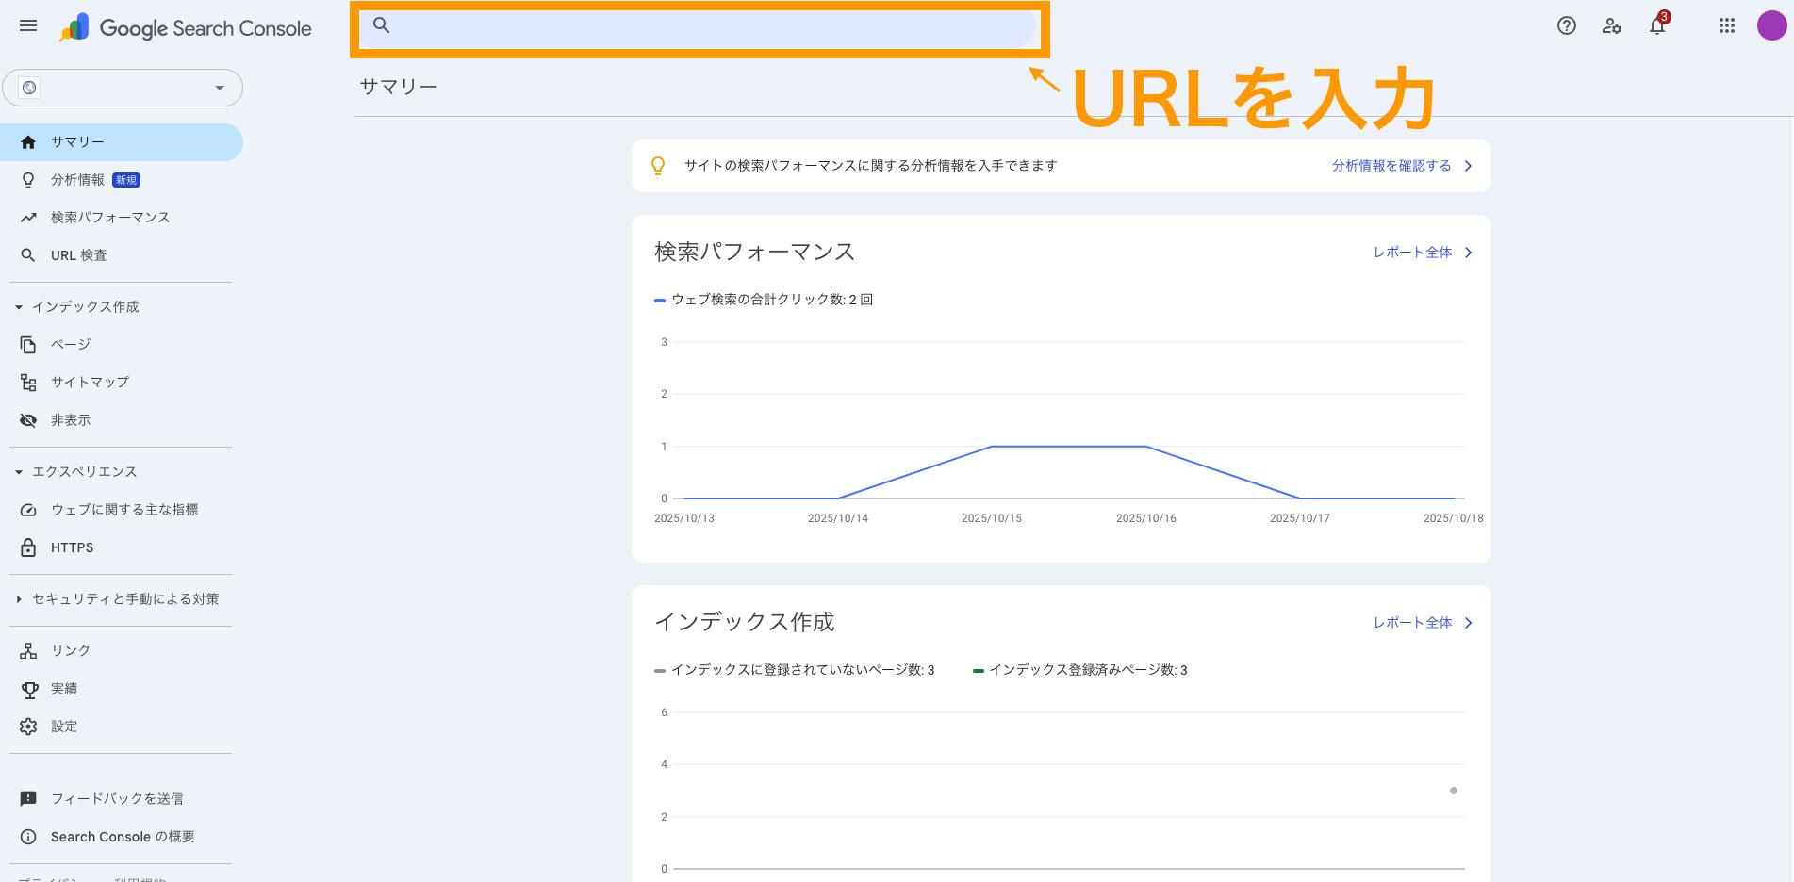This screenshot has width=1794, height=882.
Task: Click the insights banner message text
Action: pyautogui.click(x=870, y=166)
